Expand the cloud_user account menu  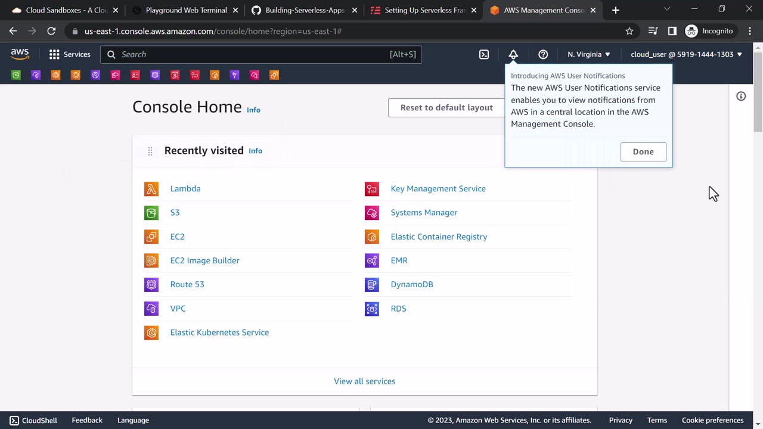pos(686,54)
